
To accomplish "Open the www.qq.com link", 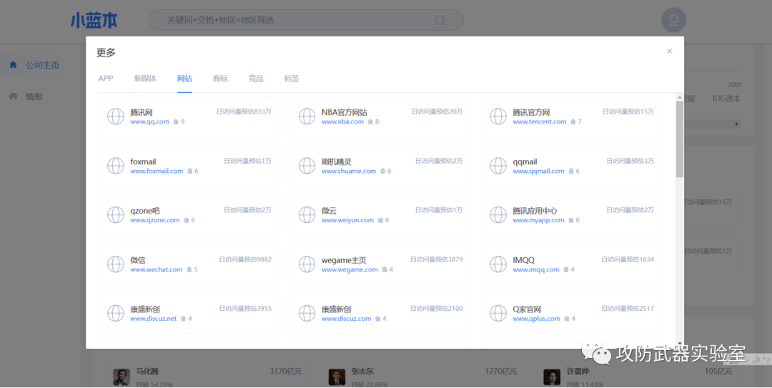I will 149,121.
